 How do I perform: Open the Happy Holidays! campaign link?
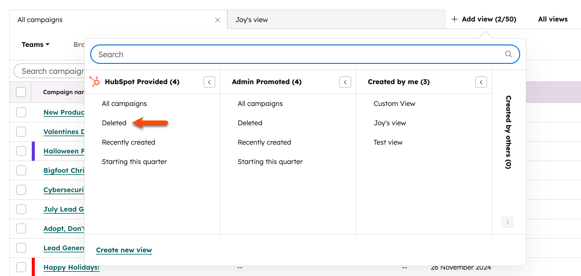pos(71,268)
